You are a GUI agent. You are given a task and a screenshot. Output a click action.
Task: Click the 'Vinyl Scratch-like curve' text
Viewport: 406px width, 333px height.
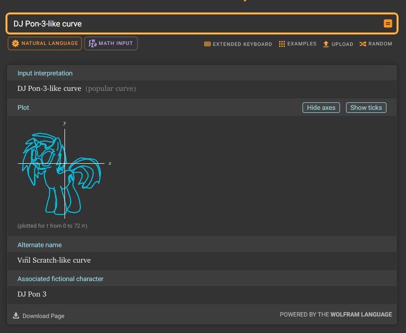point(54,260)
